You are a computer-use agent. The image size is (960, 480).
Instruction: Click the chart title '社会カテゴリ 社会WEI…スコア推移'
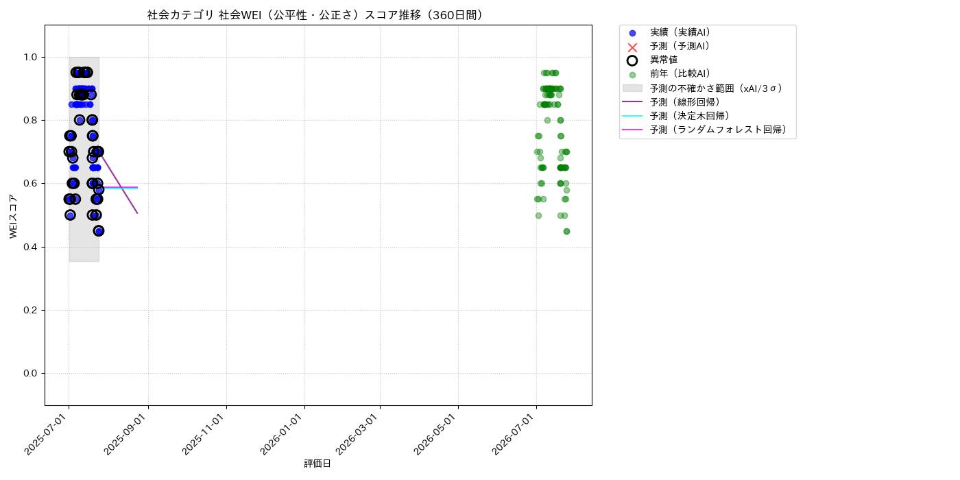(318, 15)
